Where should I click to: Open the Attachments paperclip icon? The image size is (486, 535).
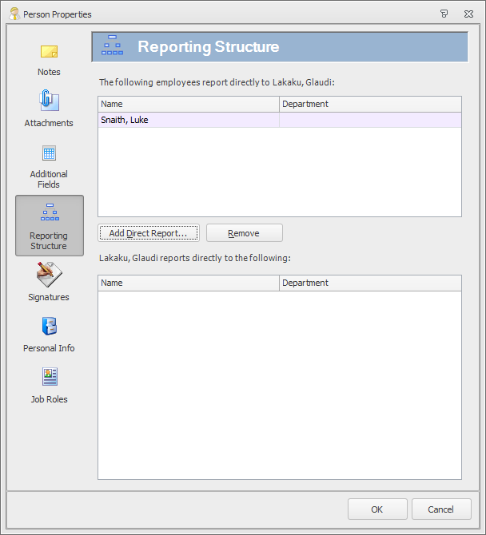(50, 101)
